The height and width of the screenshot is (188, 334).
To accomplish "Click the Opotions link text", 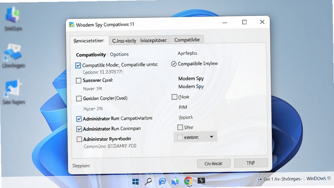I will coord(119,54).
